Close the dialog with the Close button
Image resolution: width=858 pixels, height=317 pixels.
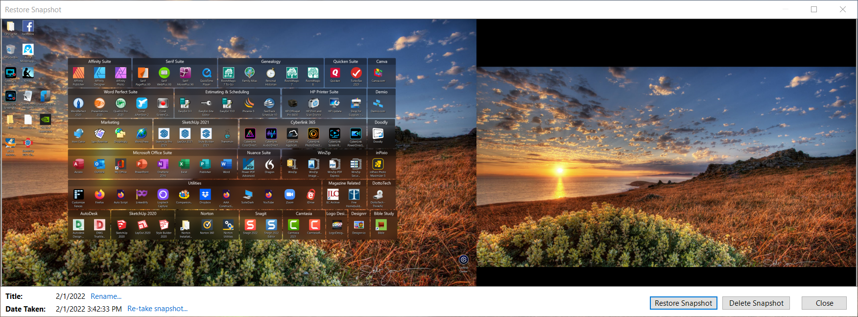(x=824, y=303)
